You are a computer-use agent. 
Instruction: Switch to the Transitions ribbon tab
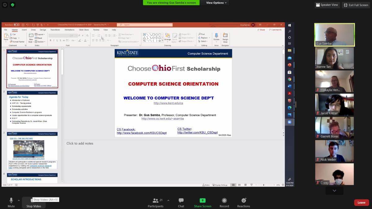coord(55,30)
